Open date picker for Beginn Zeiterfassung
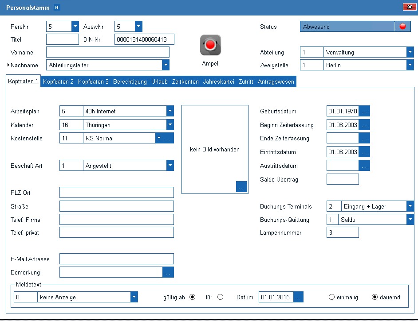 click(364, 125)
